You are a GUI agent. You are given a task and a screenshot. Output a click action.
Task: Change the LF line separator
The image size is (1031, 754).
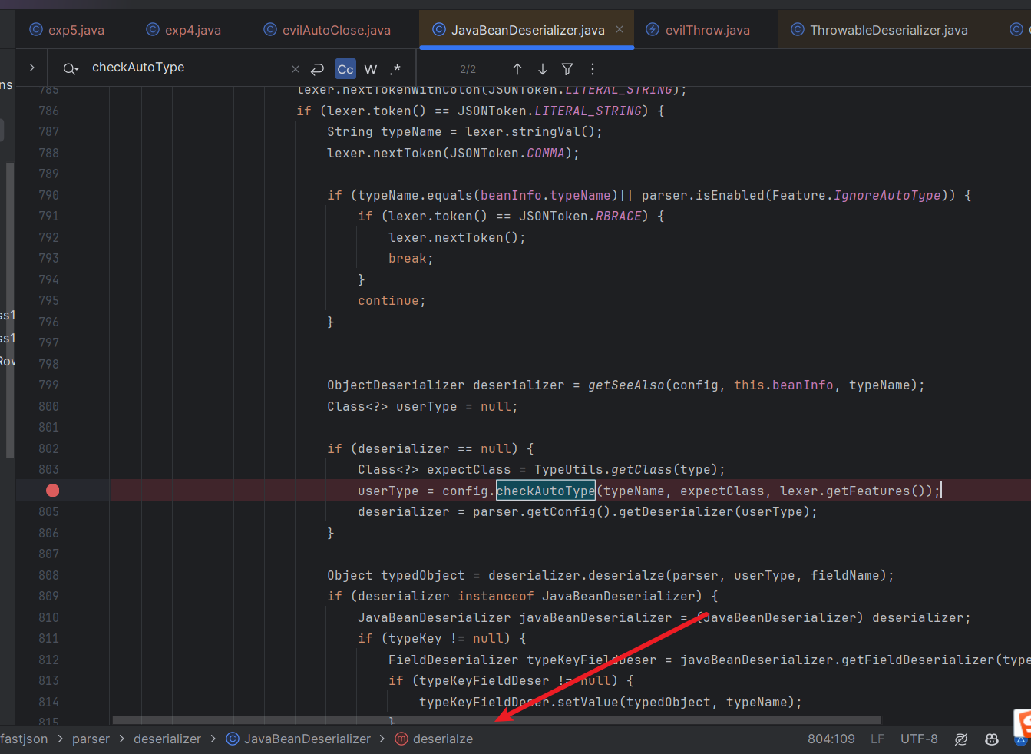877,739
